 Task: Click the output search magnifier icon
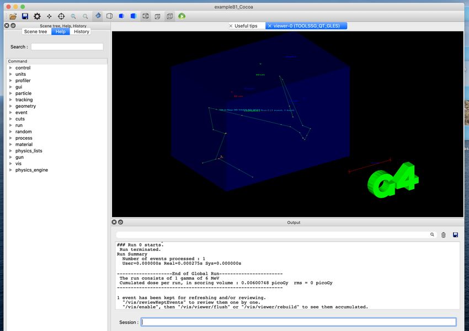point(432,234)
